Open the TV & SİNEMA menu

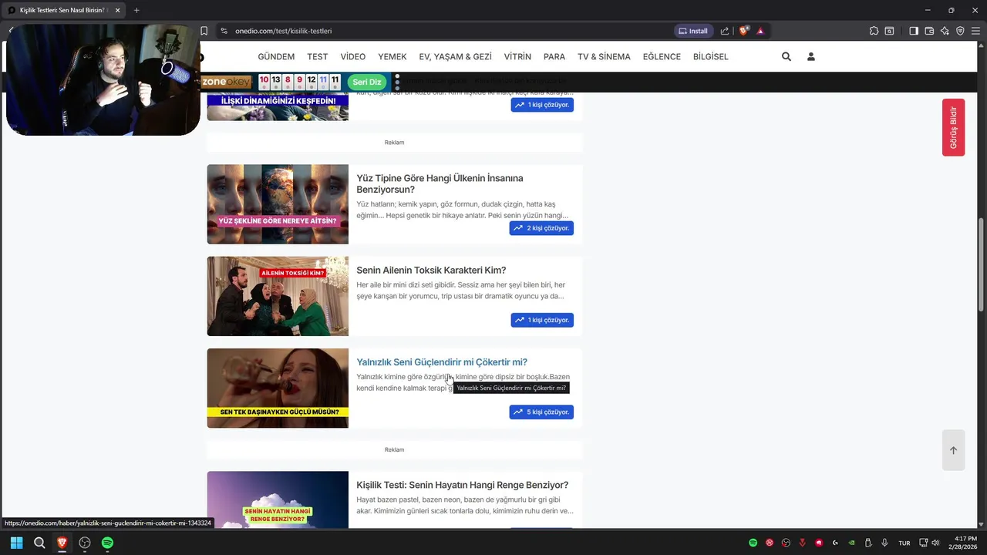(x=604, y=56)
